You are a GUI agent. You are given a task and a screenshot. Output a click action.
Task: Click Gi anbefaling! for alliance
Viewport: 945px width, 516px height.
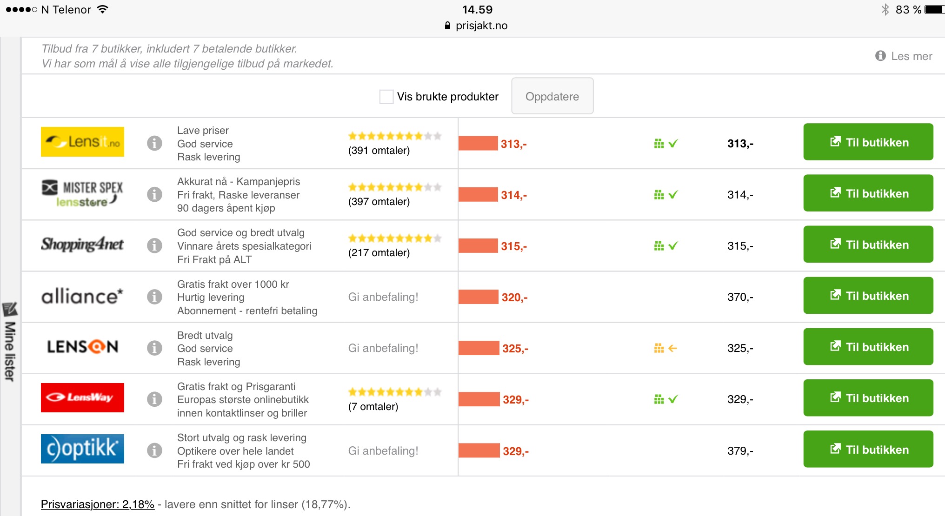coord(383,297)
